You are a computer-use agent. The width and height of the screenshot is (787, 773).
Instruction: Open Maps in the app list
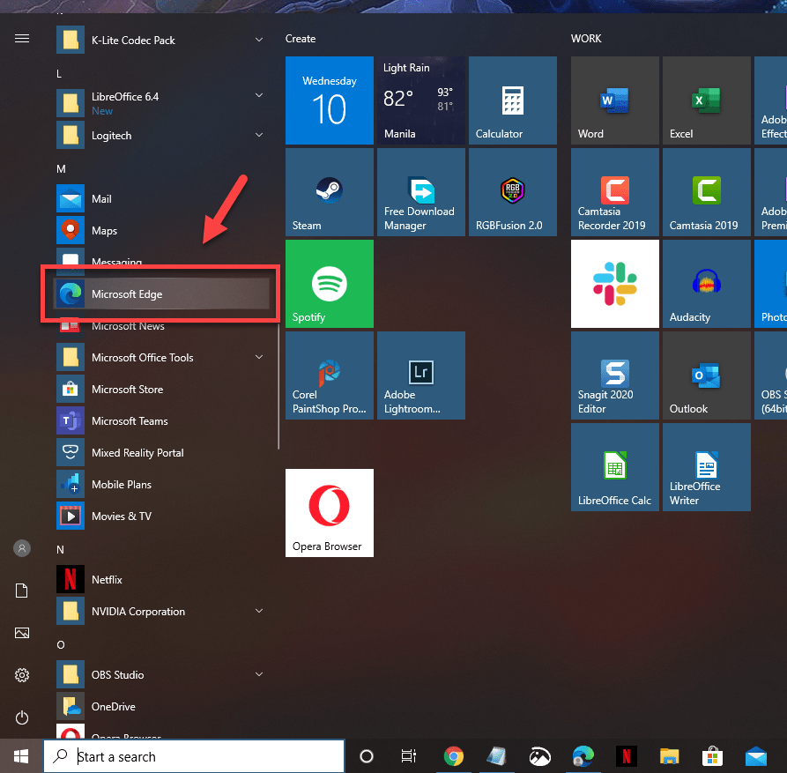[161, 230]
